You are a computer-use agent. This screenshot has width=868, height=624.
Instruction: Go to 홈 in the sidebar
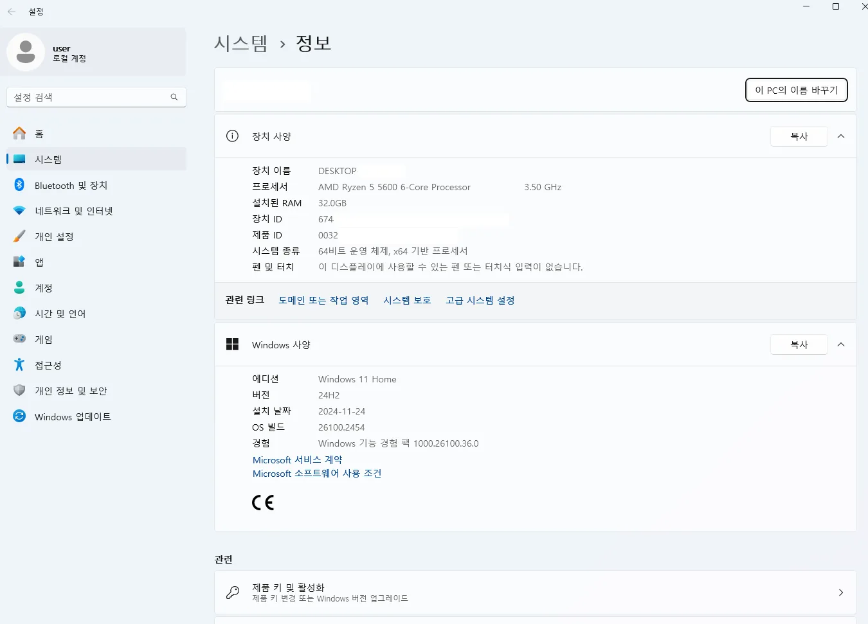pyautogui.click(x=96, y=134)
